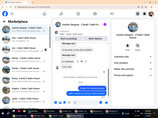Open the browser tab search dropdown
The image size is (158, 118).
pos(2,2)
